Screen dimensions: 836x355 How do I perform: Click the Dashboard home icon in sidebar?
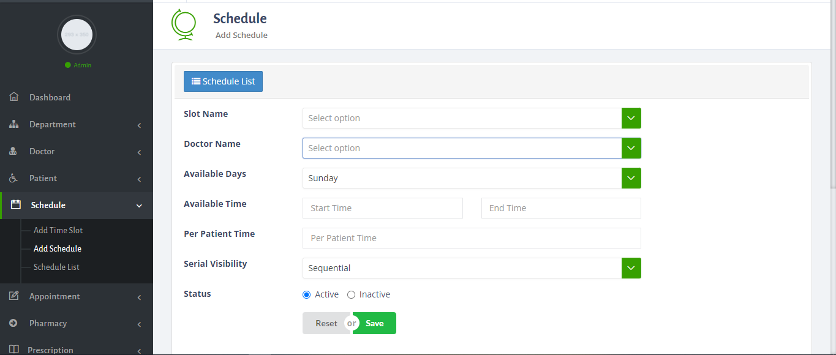click(13, 97)
